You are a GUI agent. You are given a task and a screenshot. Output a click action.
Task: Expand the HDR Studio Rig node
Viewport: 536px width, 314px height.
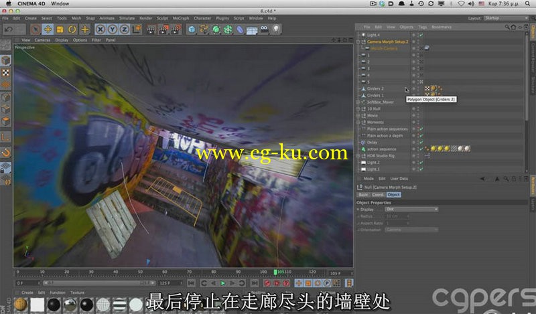(358, 156)
